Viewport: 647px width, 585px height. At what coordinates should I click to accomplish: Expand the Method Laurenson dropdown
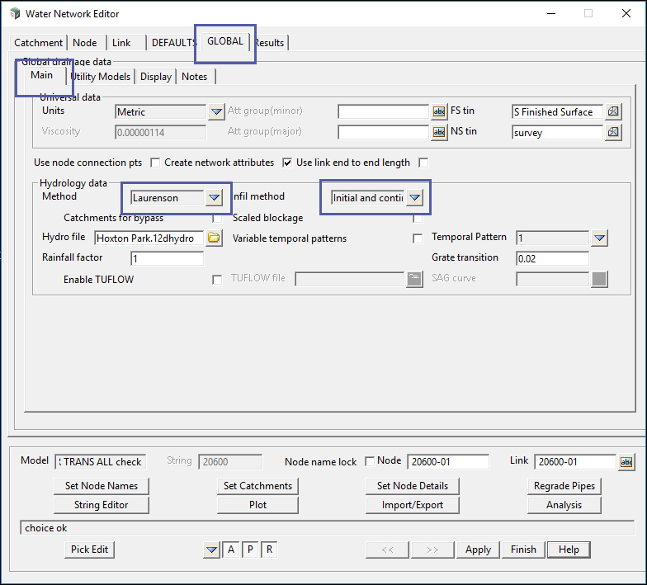pos(214,197)
